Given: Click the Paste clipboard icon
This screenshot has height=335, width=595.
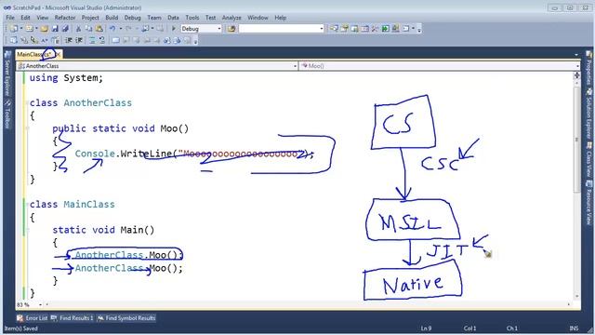Looking at the screenshot, I should (99, 29).
